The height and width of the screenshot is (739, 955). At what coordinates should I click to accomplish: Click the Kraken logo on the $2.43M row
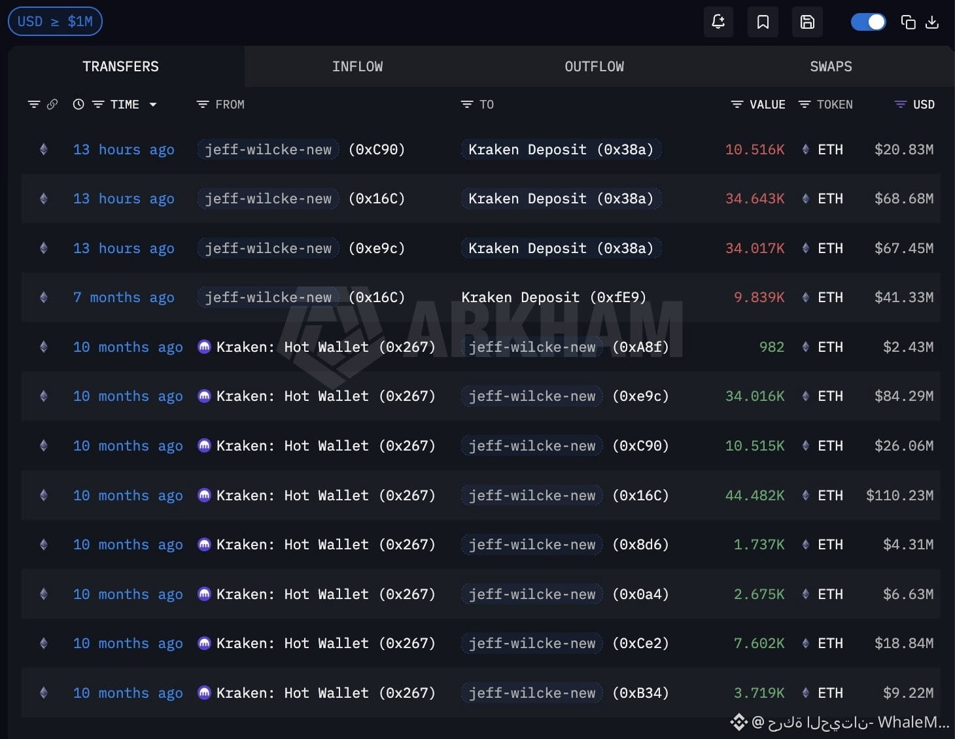point(204,347)
